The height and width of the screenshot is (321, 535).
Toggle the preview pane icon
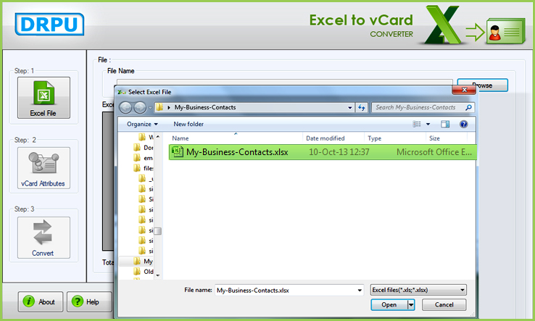point(445,124)
